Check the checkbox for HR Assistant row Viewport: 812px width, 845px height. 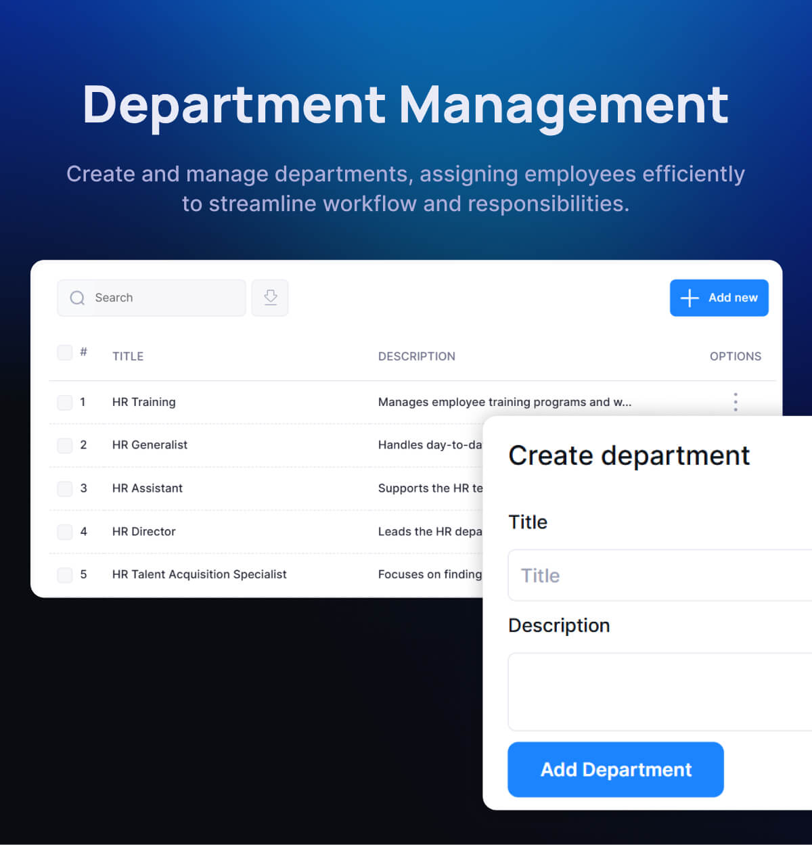(x=64, y=488)
